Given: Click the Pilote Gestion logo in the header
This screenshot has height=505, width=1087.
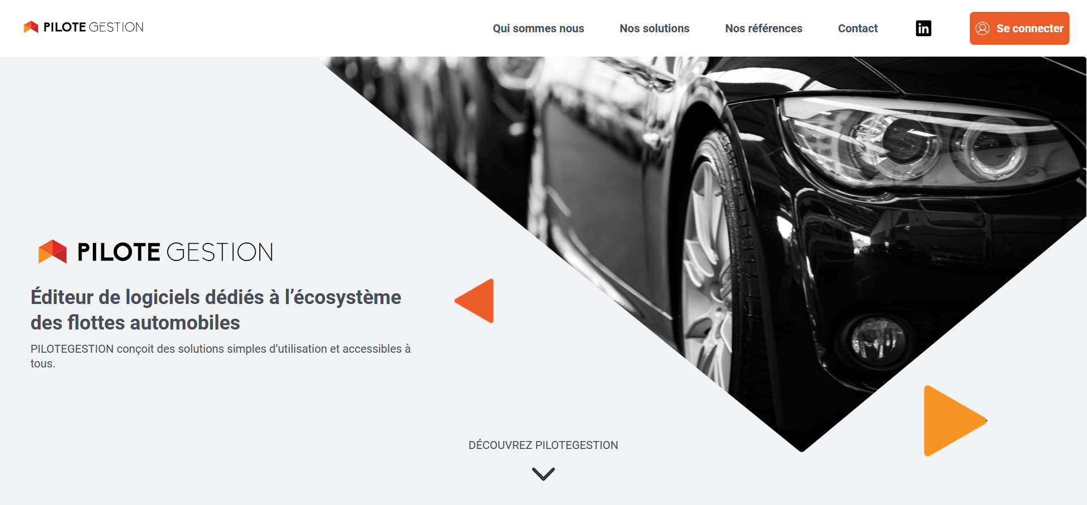Looking at the screenshot, I should pos(84,27).
